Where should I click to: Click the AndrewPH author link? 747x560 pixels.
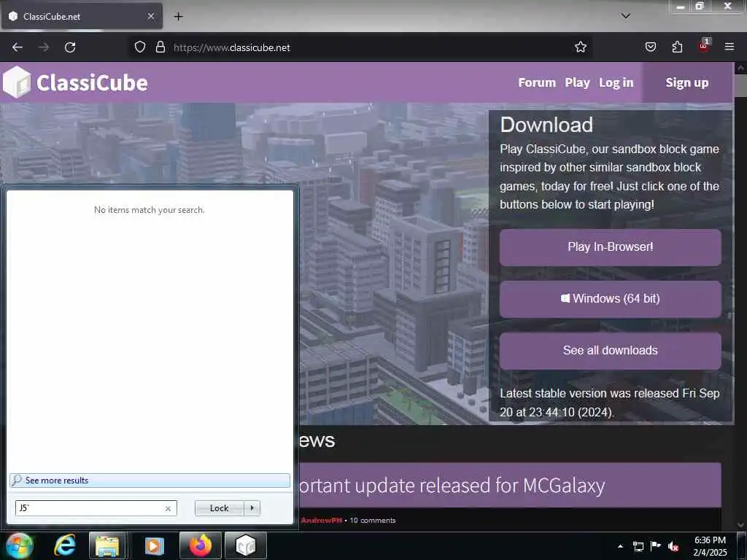pos(321,521)
